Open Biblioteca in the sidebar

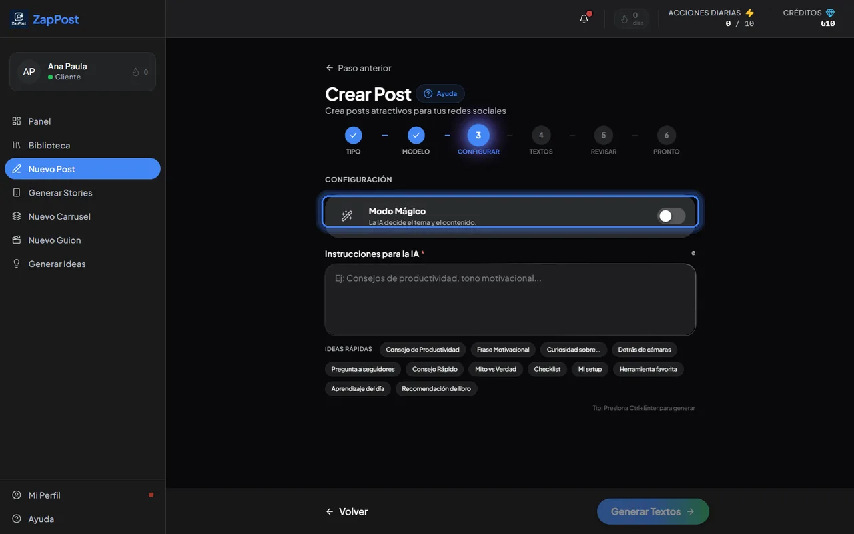click(83, 145)
